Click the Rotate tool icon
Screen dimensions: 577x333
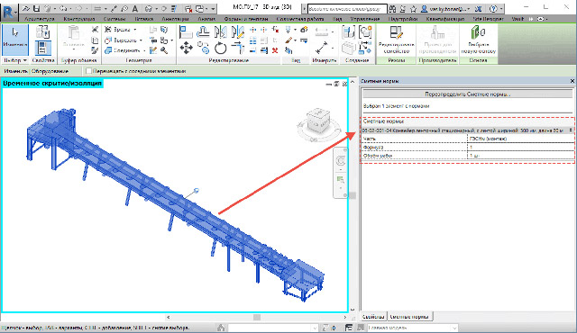pos(220,48)
